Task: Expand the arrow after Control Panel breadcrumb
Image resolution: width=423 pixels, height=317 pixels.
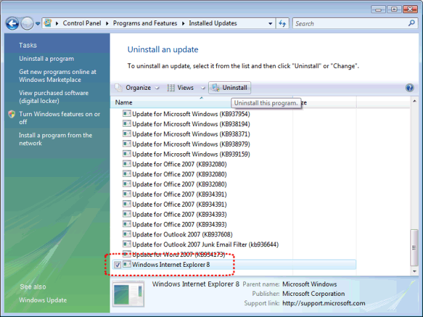Action: pos(107,24)
